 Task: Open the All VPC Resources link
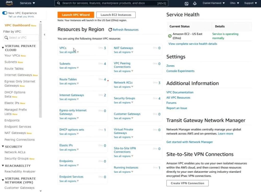pyautogui.click(x=178, y=98)
